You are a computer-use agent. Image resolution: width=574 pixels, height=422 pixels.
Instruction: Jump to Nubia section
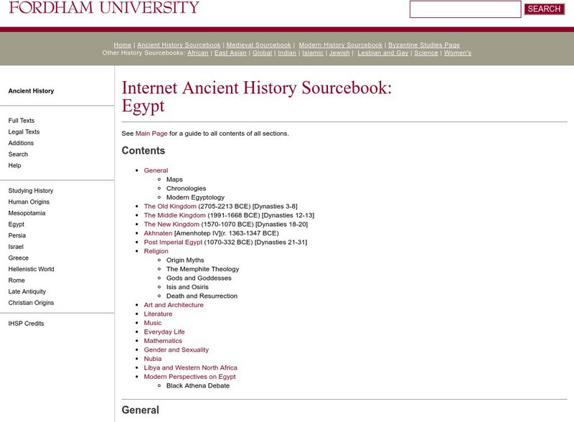click(153, 359)
